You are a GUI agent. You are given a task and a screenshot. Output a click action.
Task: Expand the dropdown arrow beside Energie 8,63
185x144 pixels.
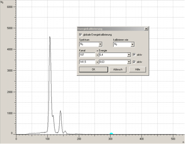[x=129, y=62]
